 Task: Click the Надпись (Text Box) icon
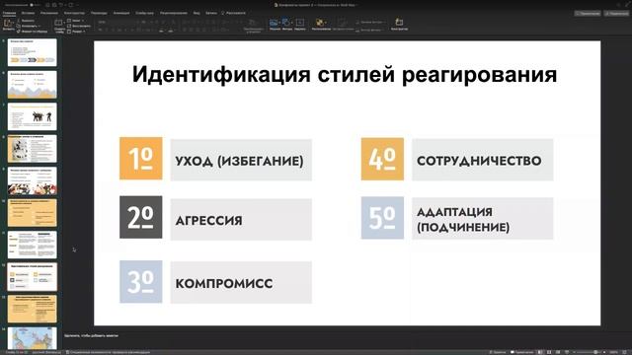tap(300, 24)
